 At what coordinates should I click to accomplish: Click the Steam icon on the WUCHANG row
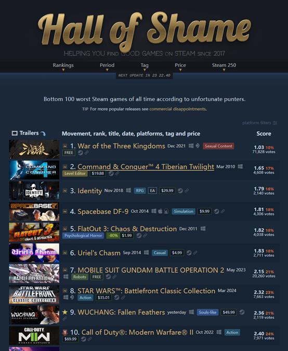(x=242, y=312)
